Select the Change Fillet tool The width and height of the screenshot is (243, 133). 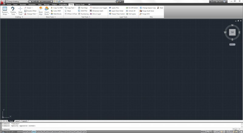click(x=30, y=14)
